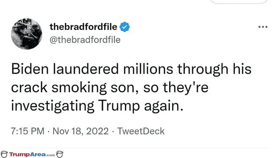Open the thebradfordfile display name link

click(x=84, y=27)
